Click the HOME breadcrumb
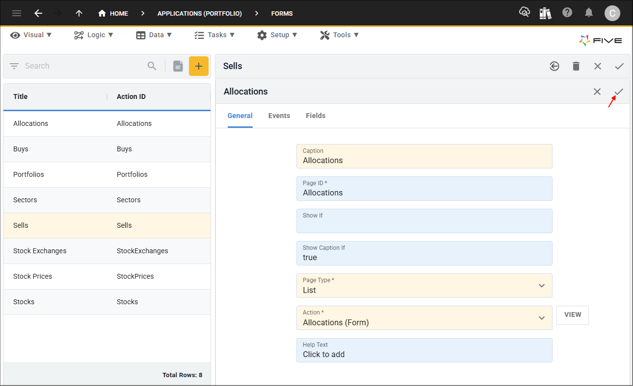The image size is (633, 386). (113, 13)
